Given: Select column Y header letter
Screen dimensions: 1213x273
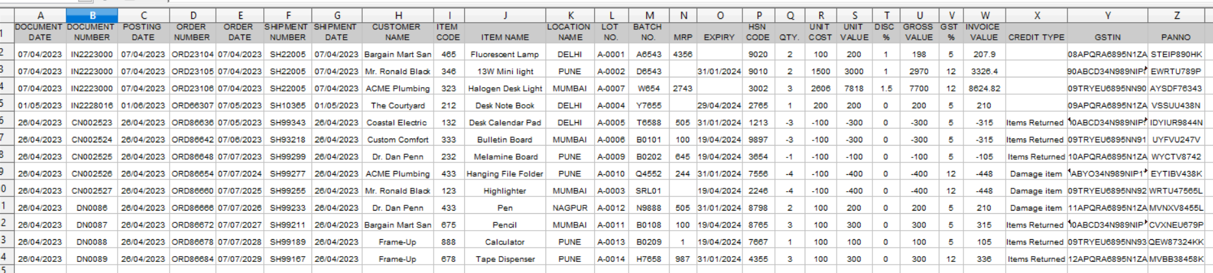Looking at the screenshot, I should point(1107,15).
